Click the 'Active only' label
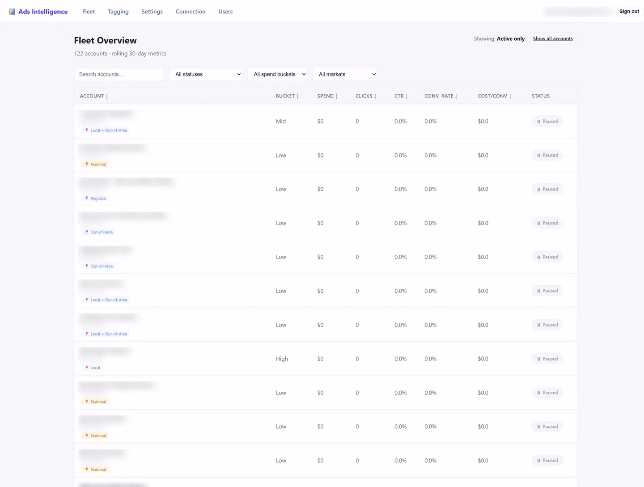This screenshot has height=487, width=644. click(511, 38)
